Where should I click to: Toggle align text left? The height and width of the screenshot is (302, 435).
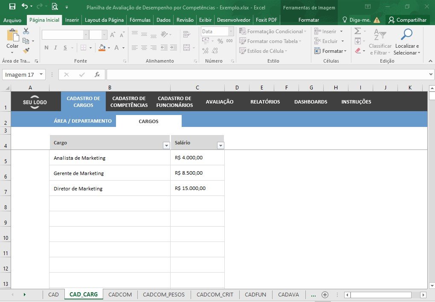pos(134,48)
